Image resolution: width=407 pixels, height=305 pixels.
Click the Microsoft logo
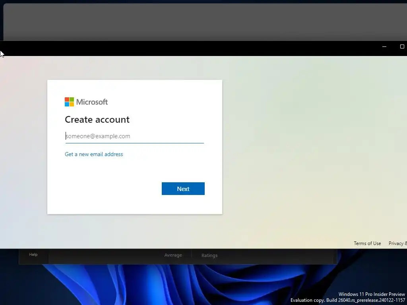86,102
